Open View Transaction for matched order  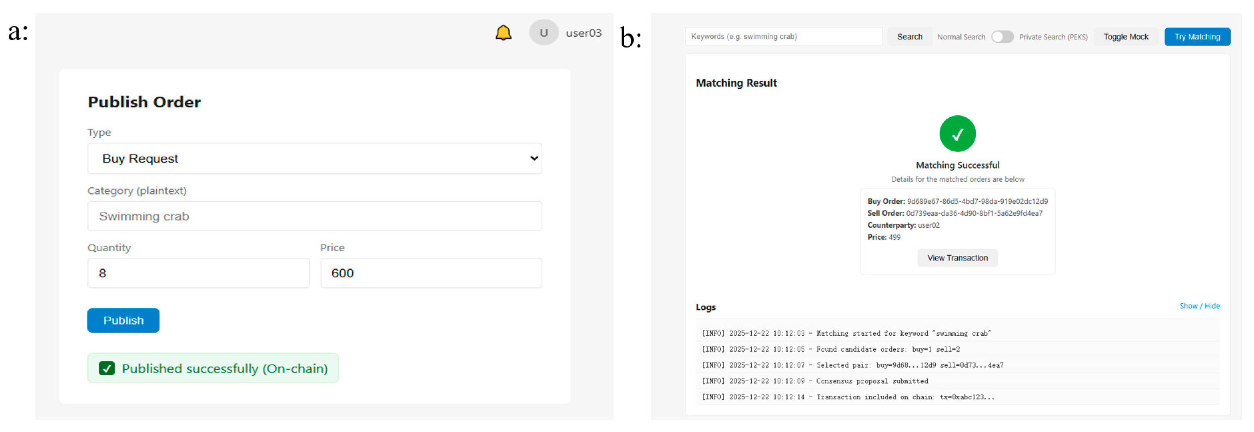coord(957,258)
